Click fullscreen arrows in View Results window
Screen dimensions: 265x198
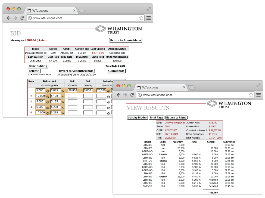258,86
